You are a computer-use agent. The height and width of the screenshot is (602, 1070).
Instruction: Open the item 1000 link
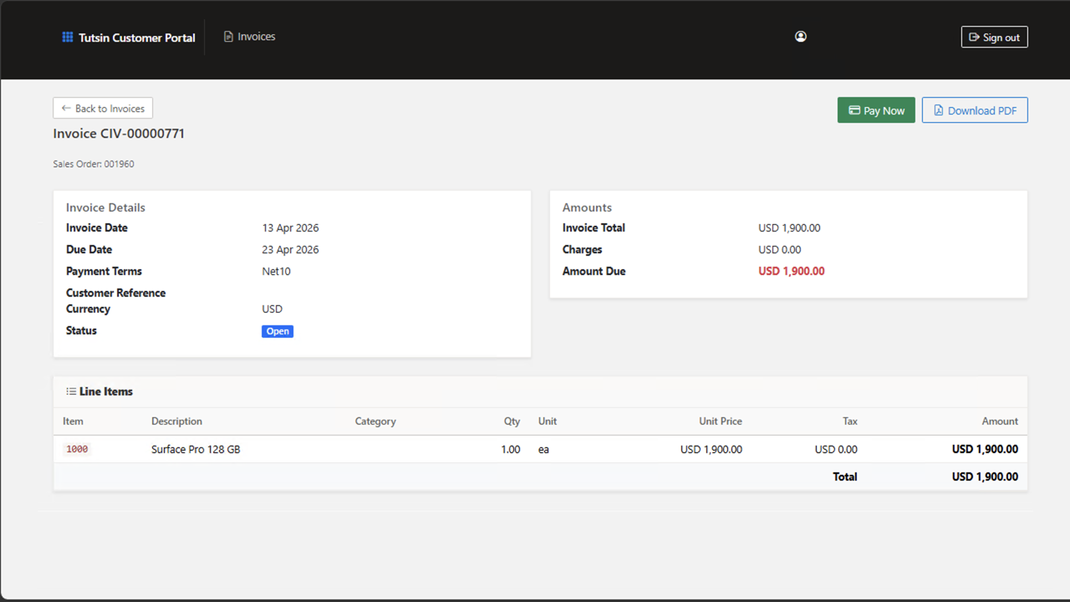(x=76, y=449)
